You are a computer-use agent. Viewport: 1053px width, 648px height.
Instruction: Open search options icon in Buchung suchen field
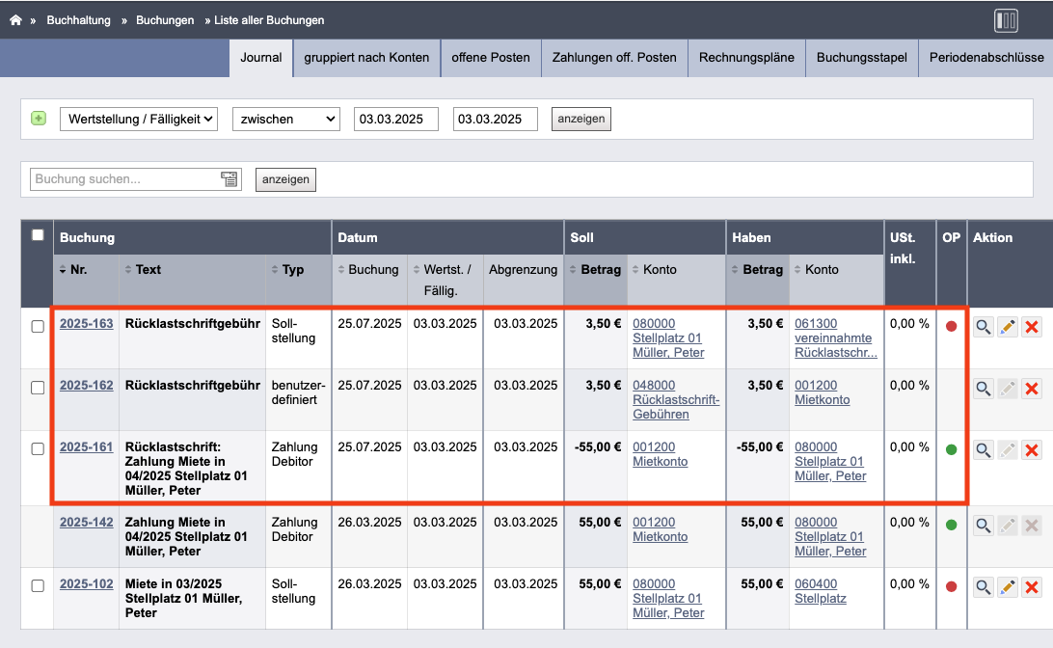[x=229, y=179]
